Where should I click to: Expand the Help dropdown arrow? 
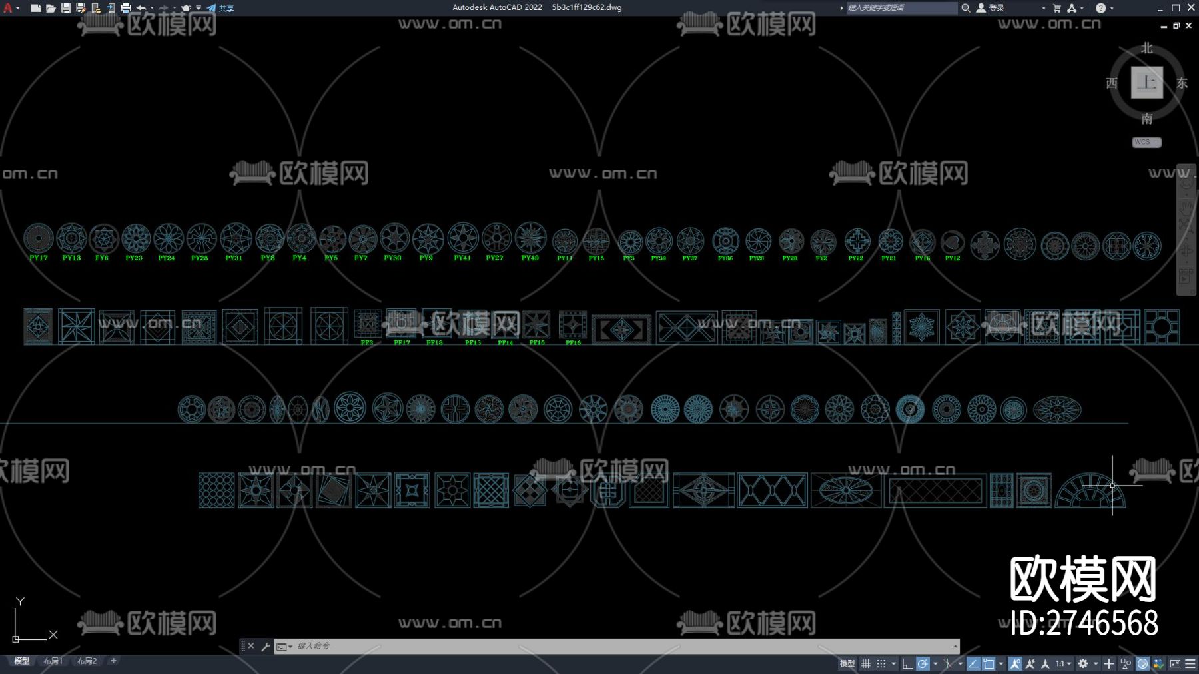click(x=1112, y=8)
